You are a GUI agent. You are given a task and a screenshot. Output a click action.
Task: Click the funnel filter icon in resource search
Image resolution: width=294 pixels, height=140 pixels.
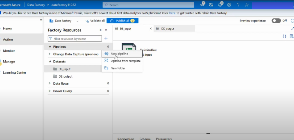click(x=51, y=38)
